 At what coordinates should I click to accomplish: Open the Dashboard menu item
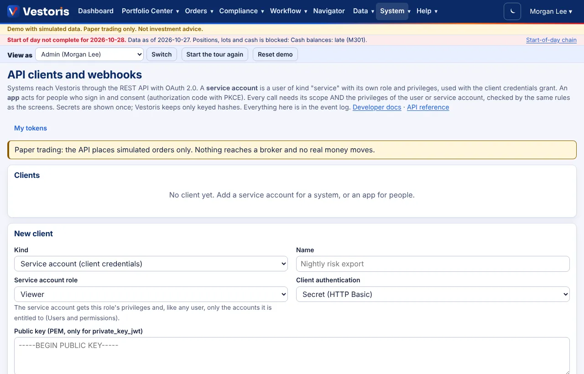click(x=96, y=11)
